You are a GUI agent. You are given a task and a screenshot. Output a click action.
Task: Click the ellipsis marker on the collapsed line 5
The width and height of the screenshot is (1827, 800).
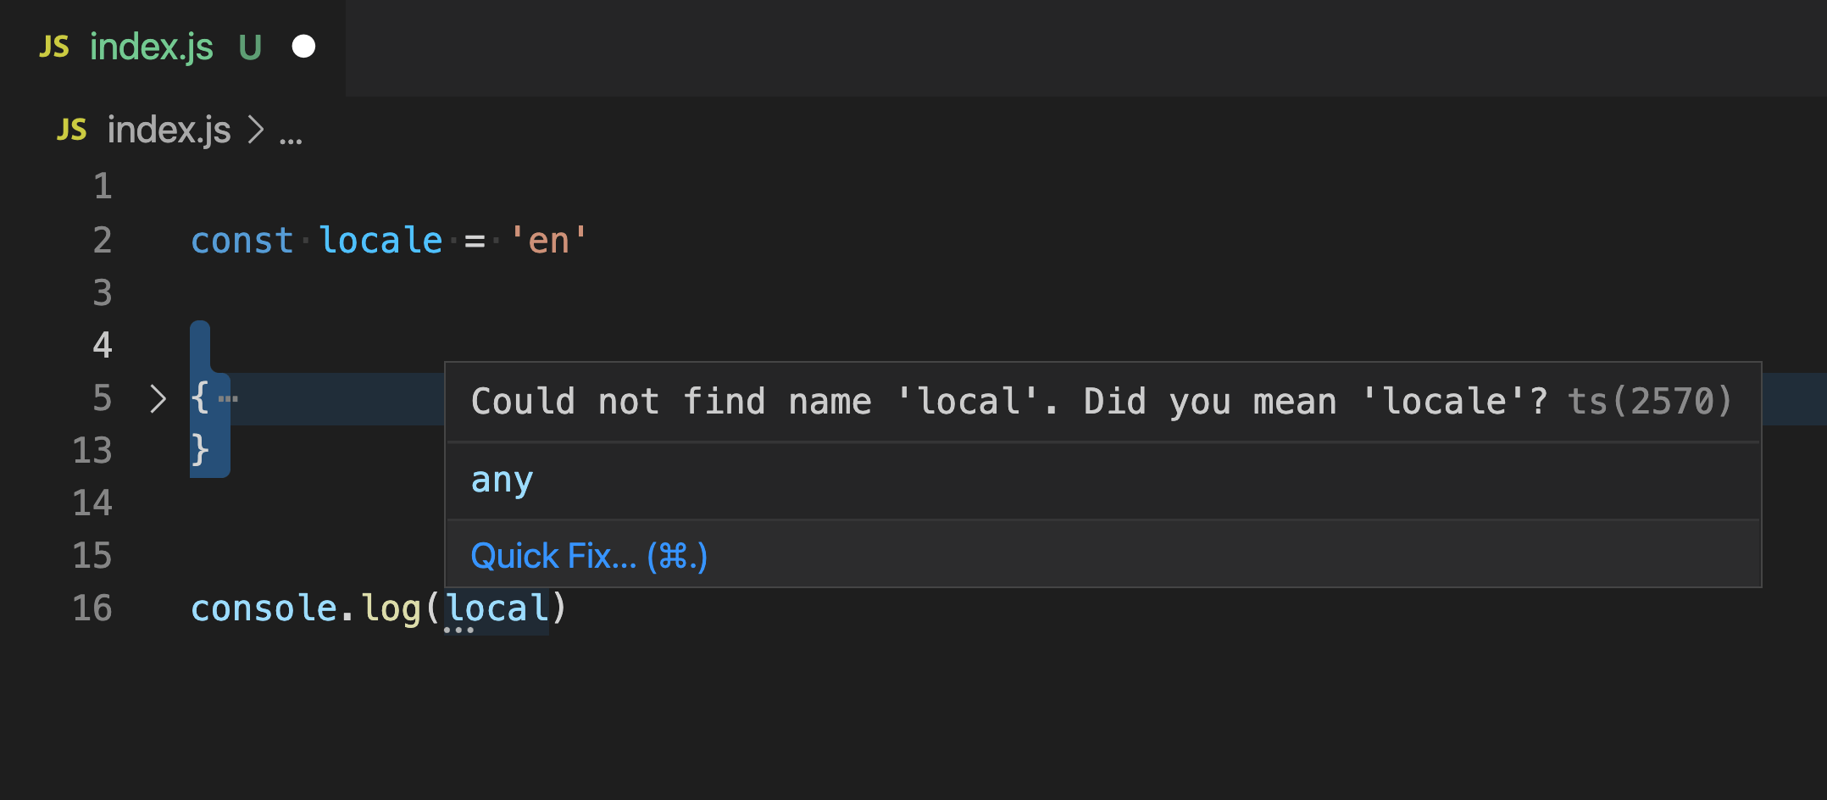tap(228, 398)
